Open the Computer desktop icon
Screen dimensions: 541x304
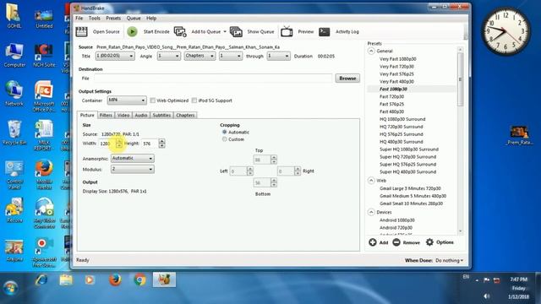[14, 55]
